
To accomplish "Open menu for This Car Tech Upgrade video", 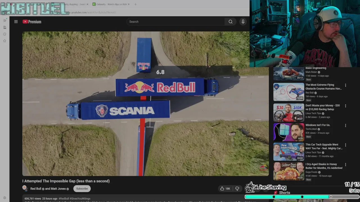I will pos(345,145).
